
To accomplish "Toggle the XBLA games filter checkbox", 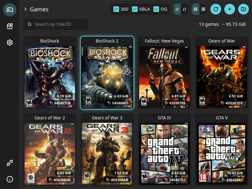I will (135, 9).
